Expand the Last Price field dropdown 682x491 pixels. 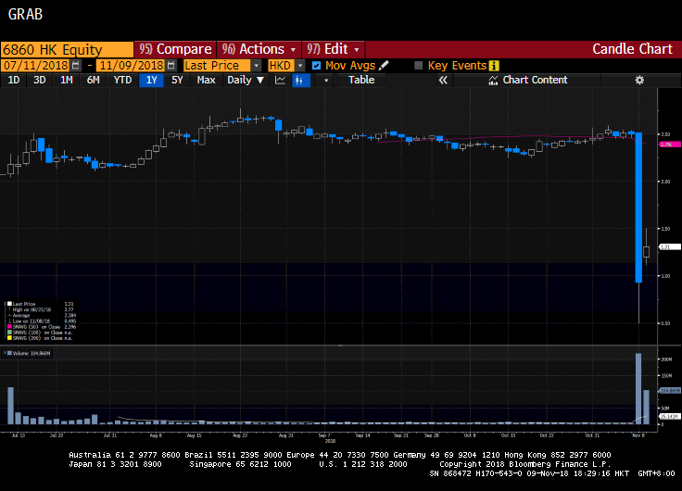pyautogui.click(x=257, y=66)
